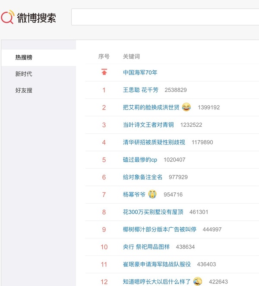The height and width of the screenshot is (286, 259).
Task: Click rank number 10 in the list
Action: [x=104, y=247]
